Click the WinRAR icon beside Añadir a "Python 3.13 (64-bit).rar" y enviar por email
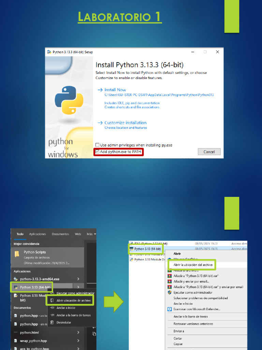This screenshot has height=350, width=262. click(x=170, y=287)
